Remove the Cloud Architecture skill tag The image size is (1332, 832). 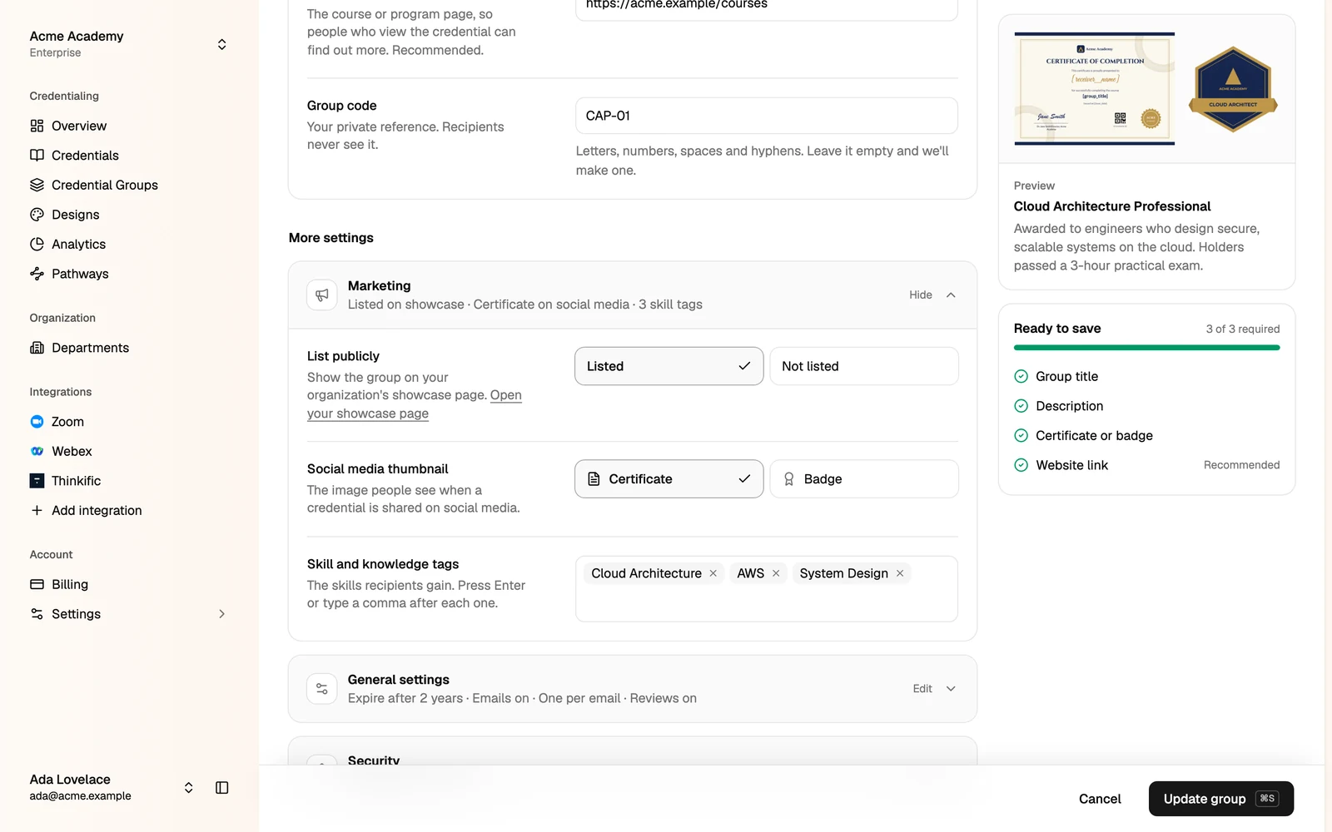713,573
